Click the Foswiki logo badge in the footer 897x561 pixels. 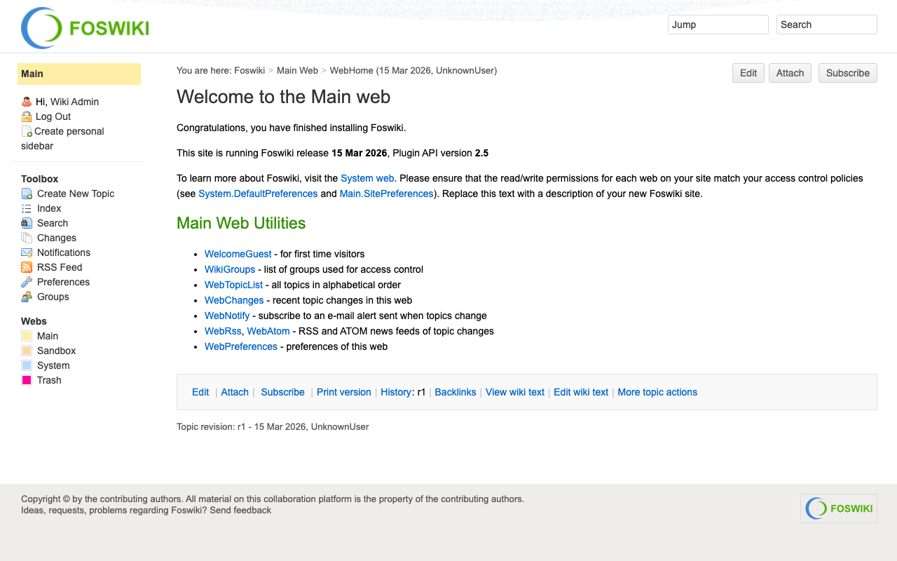(839, 508)
